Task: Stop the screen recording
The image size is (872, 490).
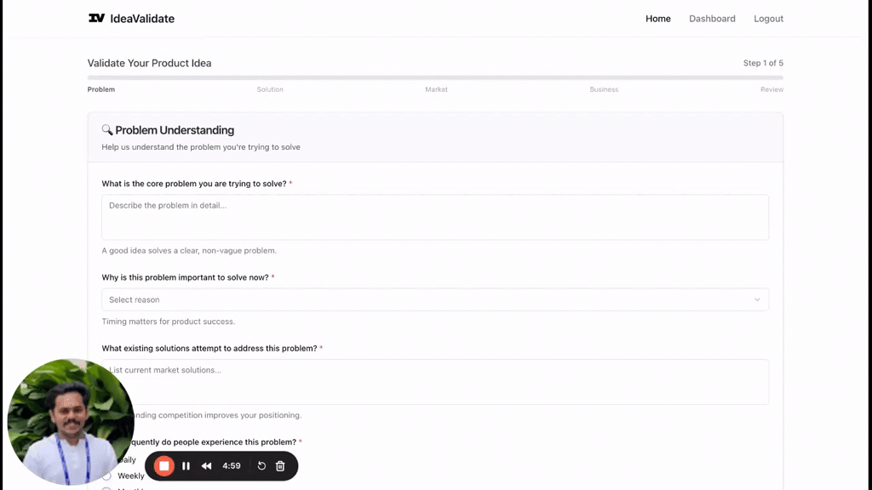Action: [x=164, y=466]
